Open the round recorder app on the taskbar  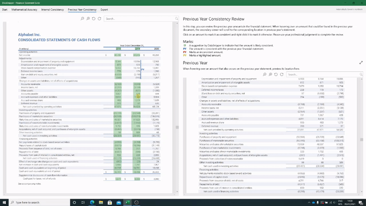coord(136,202)
